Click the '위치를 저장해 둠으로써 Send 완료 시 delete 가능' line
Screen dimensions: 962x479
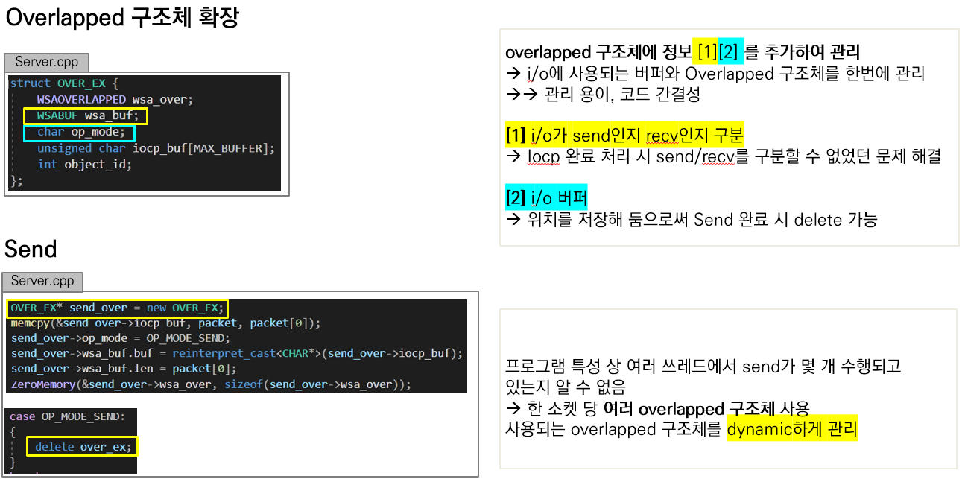point(692,220)
